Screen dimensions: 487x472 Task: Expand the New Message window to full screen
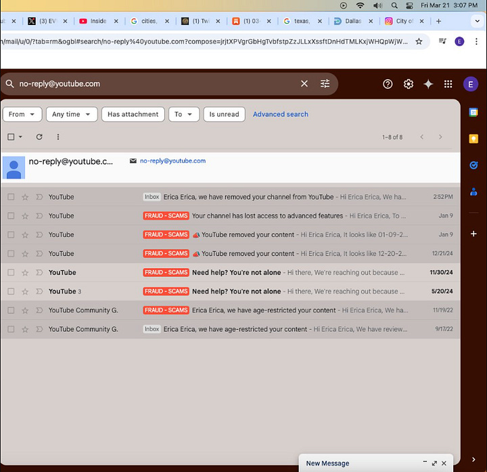click(x=434, y=463)
